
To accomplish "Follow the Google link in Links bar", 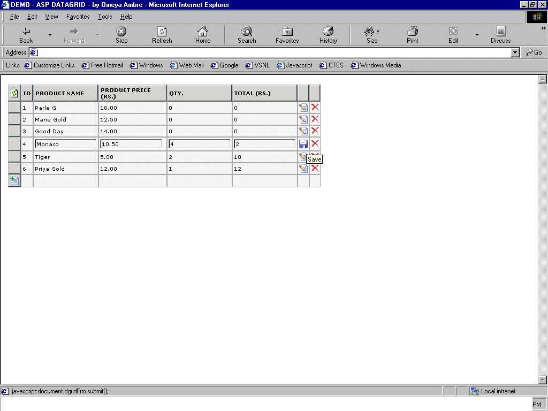I will coord(224,65).
